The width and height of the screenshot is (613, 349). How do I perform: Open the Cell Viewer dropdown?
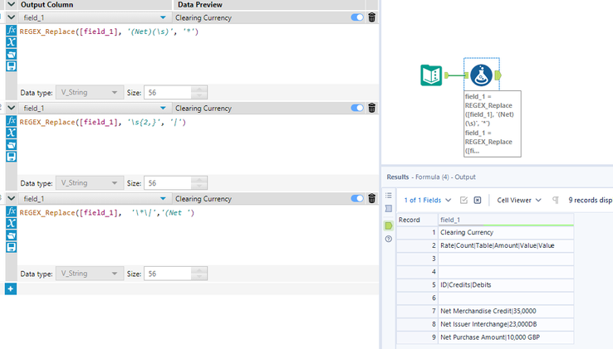(519, 201)
